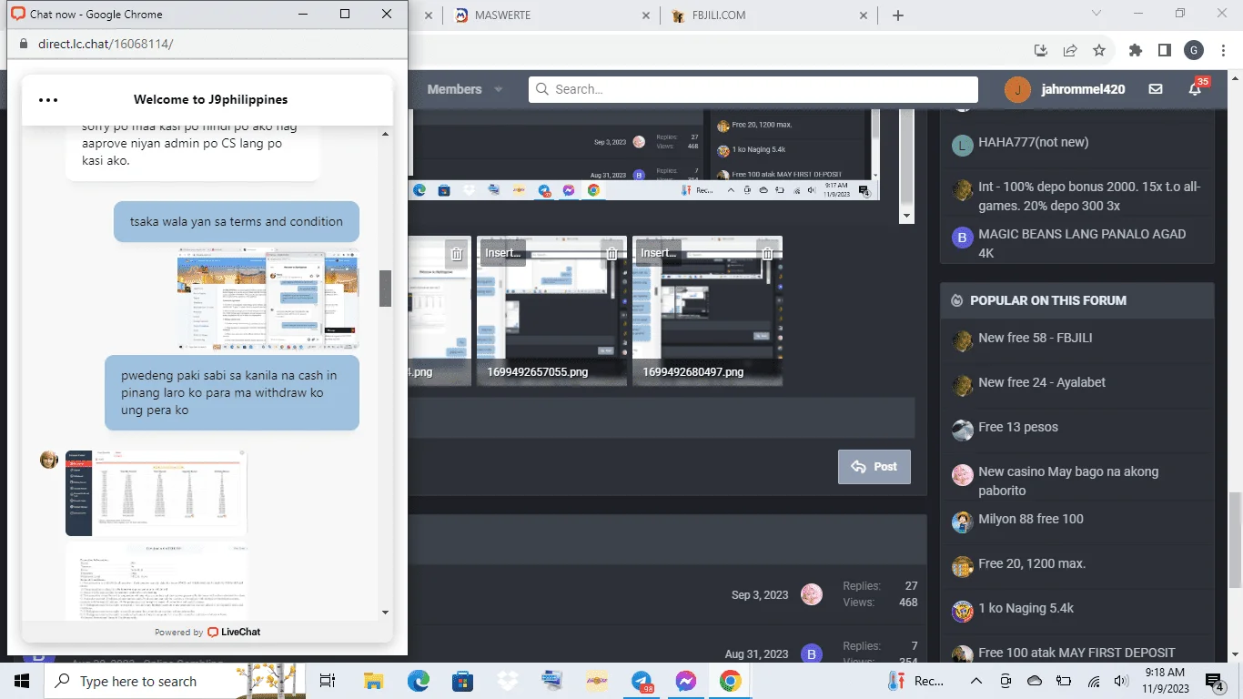Delete attachment 1699492657055.png with trash icon

(x=612, y=254)
